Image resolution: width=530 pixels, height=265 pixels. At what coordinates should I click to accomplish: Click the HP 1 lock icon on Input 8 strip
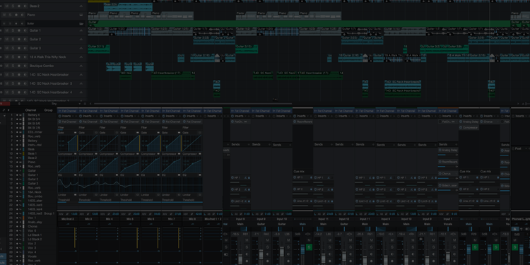point(249,177)
